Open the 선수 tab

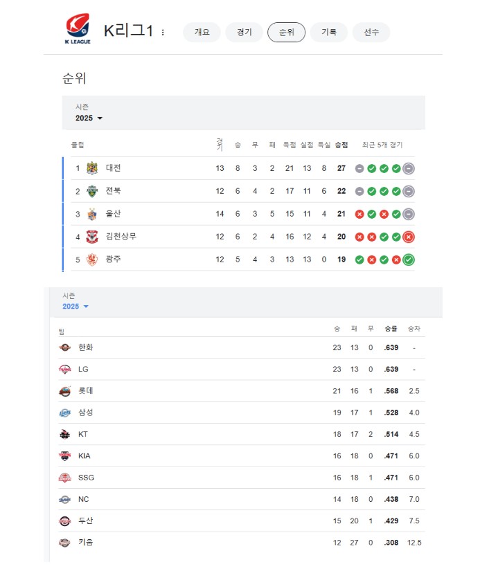point(371,32)
